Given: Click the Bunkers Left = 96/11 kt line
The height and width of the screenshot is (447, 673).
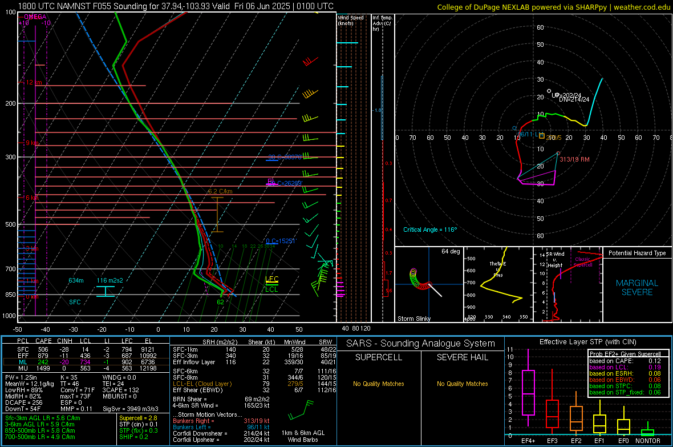Looking at the screenshot, I should coord(221,427).
